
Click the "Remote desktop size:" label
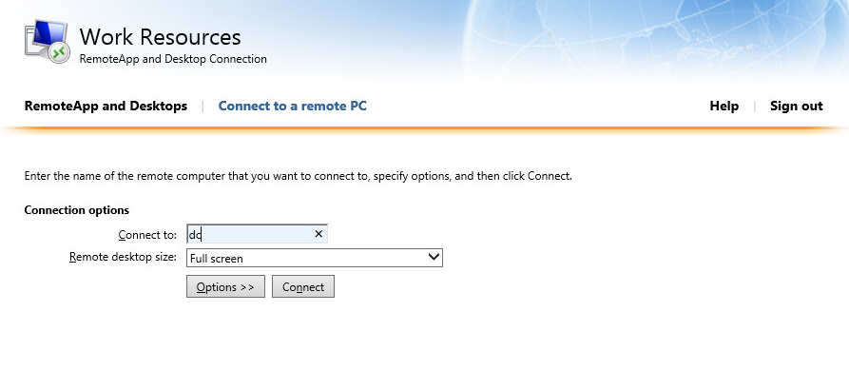pos(123,257)
